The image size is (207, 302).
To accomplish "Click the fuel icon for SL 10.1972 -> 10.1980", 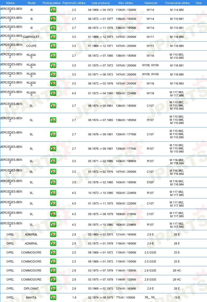I will point(53,193).
